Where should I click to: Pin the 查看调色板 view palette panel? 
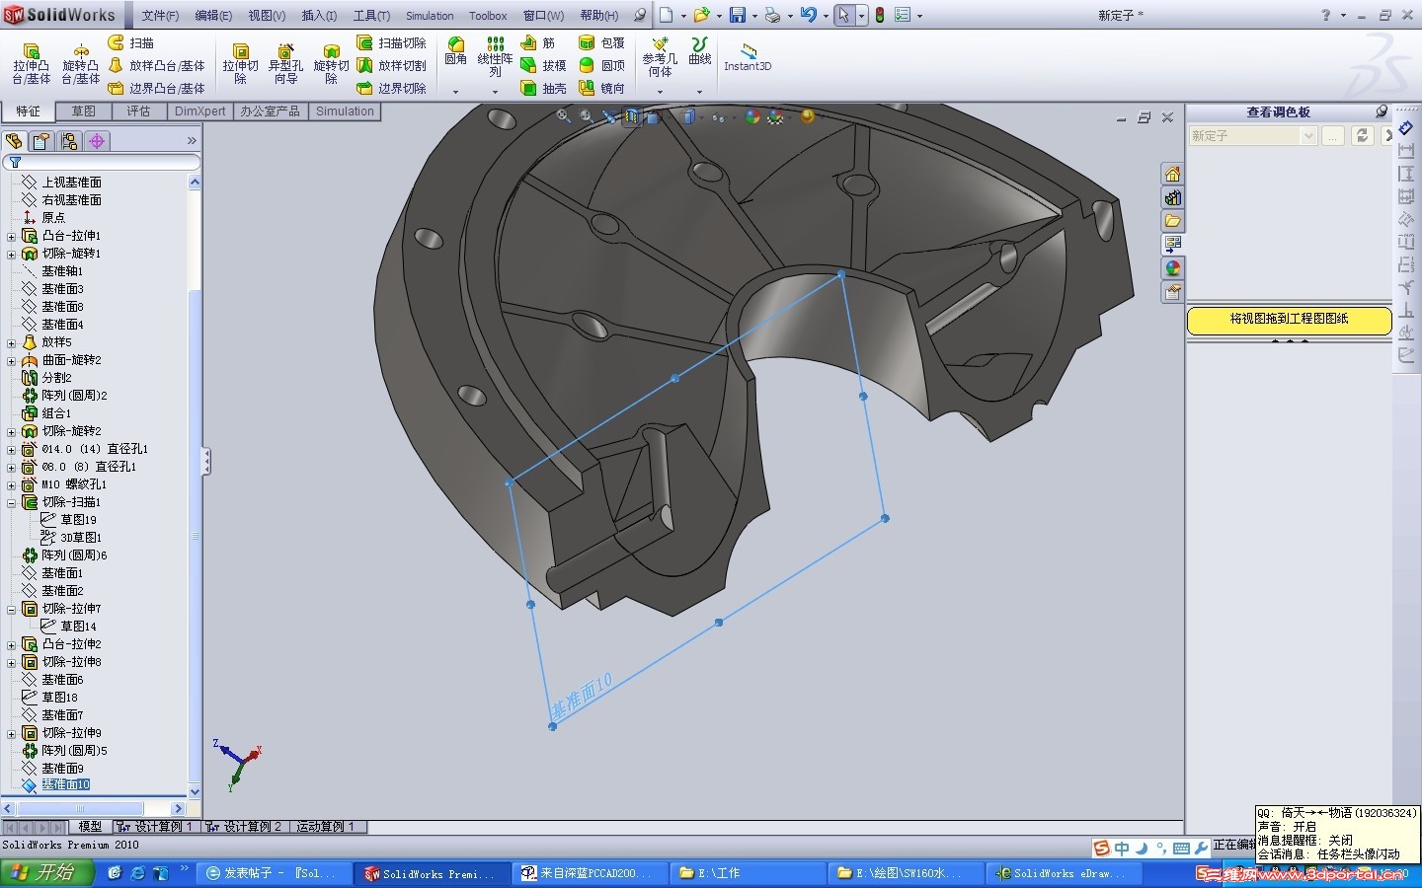(1382, 111)
